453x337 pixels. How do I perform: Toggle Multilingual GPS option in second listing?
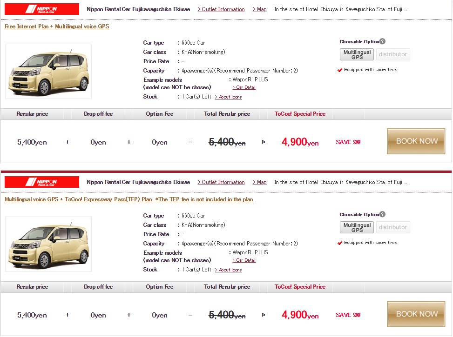(357, 227)
